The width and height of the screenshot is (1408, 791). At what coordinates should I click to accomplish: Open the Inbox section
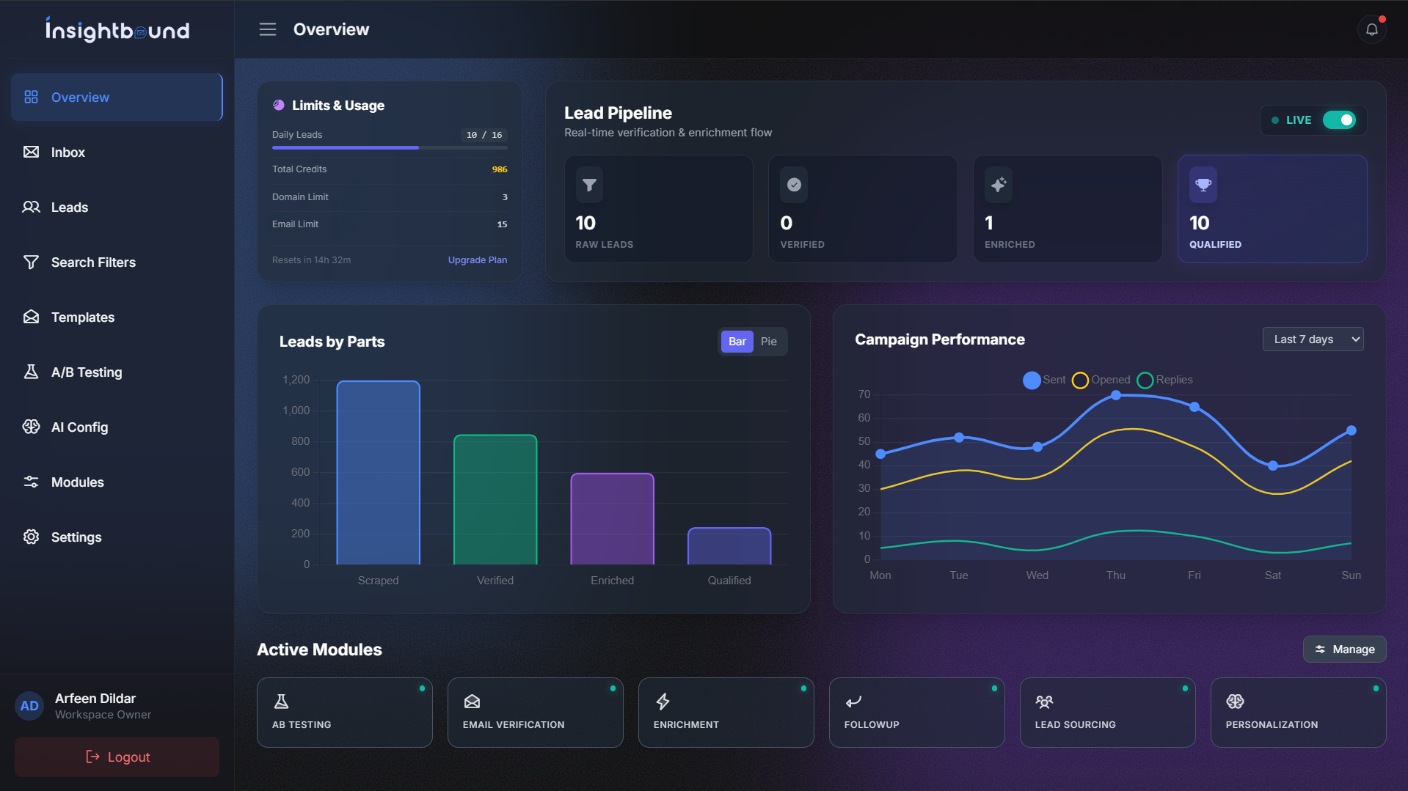coord(68,152)
